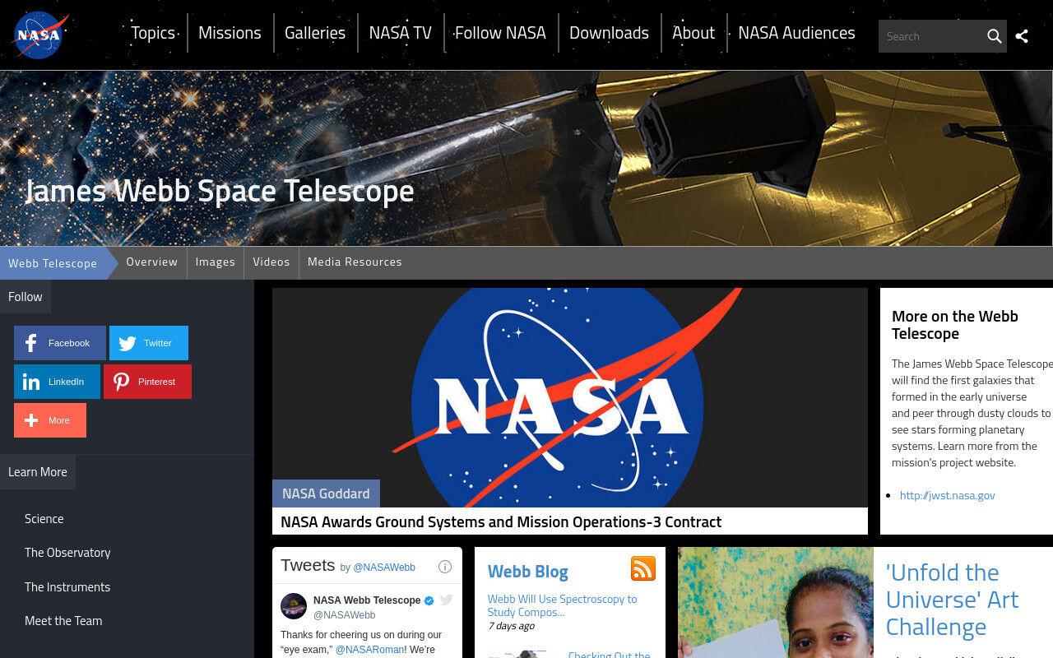Open the About menu
1053x658 pixels.
pos(693,33)
